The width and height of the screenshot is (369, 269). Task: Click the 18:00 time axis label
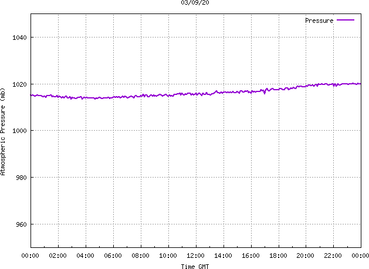coord(278,256)
